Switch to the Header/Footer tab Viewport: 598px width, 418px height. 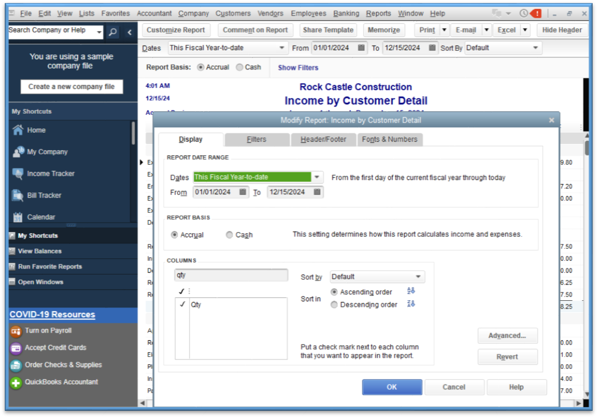tap(324, 139)
